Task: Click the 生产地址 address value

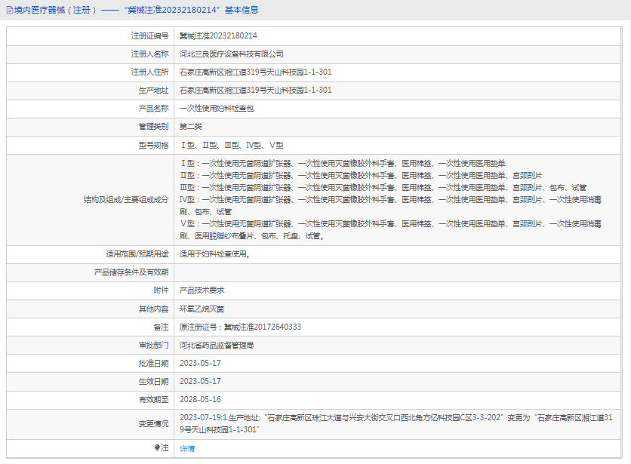Action: (256, 90)
